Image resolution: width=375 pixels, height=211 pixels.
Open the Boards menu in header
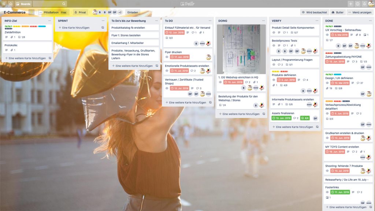(x=23, y=4)
